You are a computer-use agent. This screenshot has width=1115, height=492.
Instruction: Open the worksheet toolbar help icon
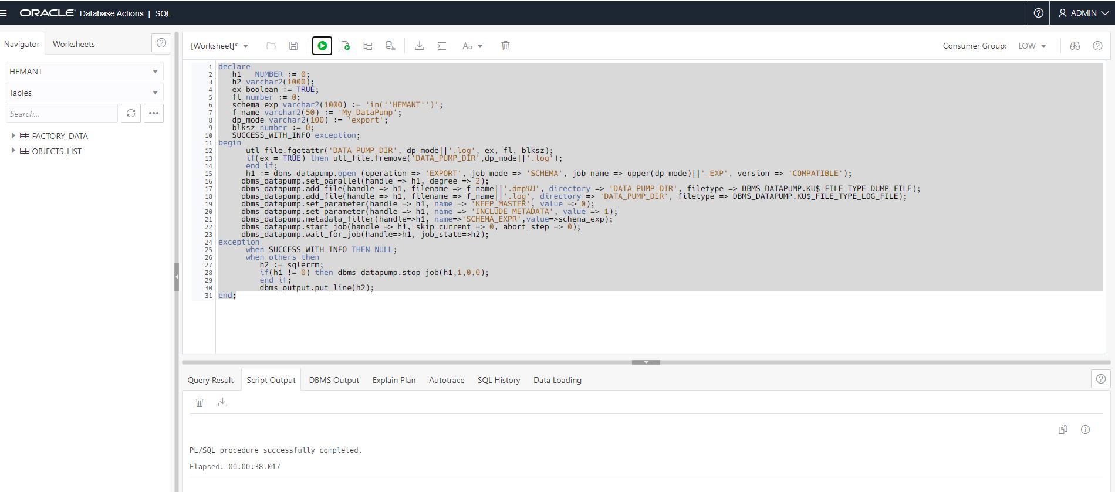pos(1097,46)
